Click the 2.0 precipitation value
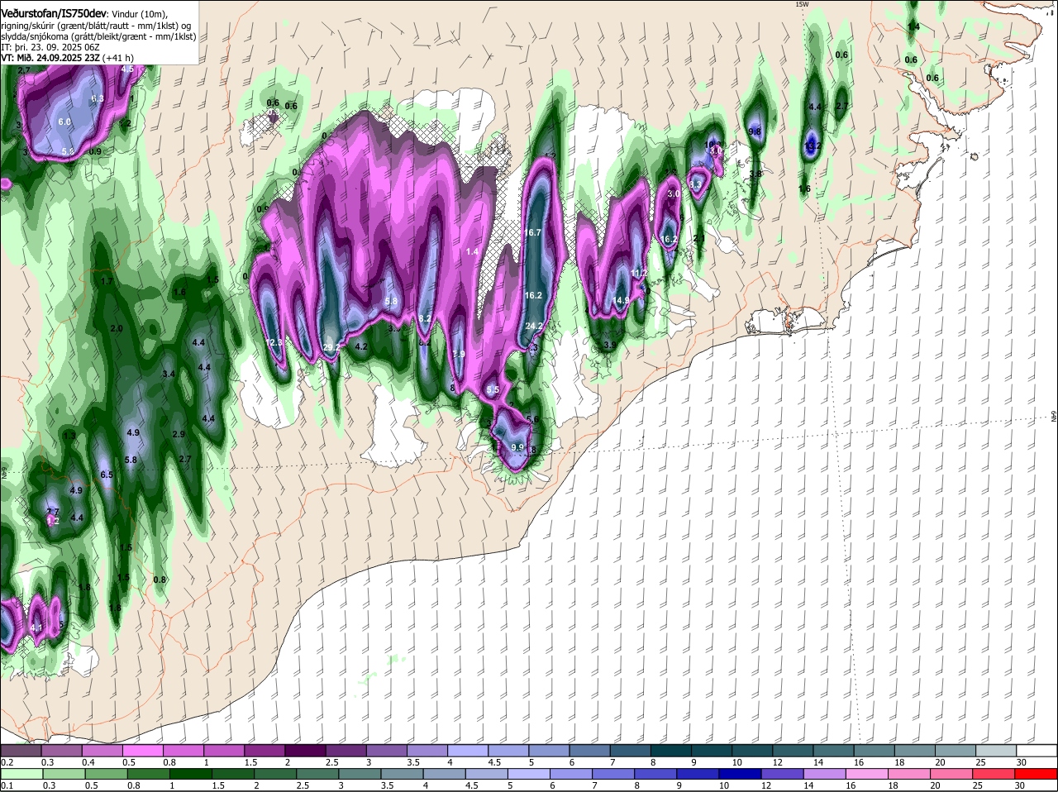The height and width of the screenshot is (792, 1058). (117, 329)
